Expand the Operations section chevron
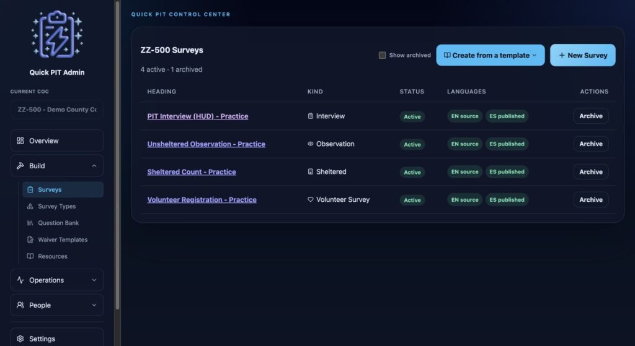This screenshot has height=346, width=635. coord(94,280)
